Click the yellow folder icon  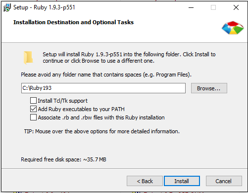click(x=28, y=57)
